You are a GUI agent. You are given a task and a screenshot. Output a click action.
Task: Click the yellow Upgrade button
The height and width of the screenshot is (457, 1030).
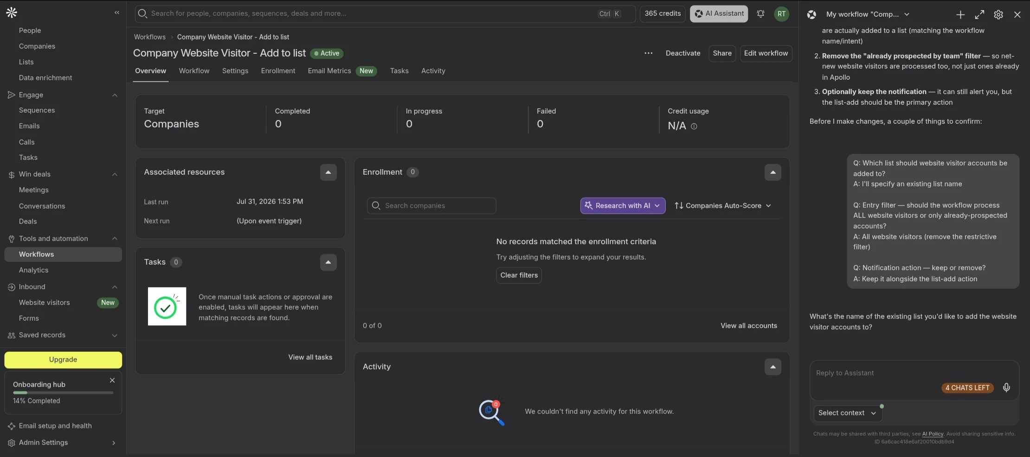[x=63, y=360]
